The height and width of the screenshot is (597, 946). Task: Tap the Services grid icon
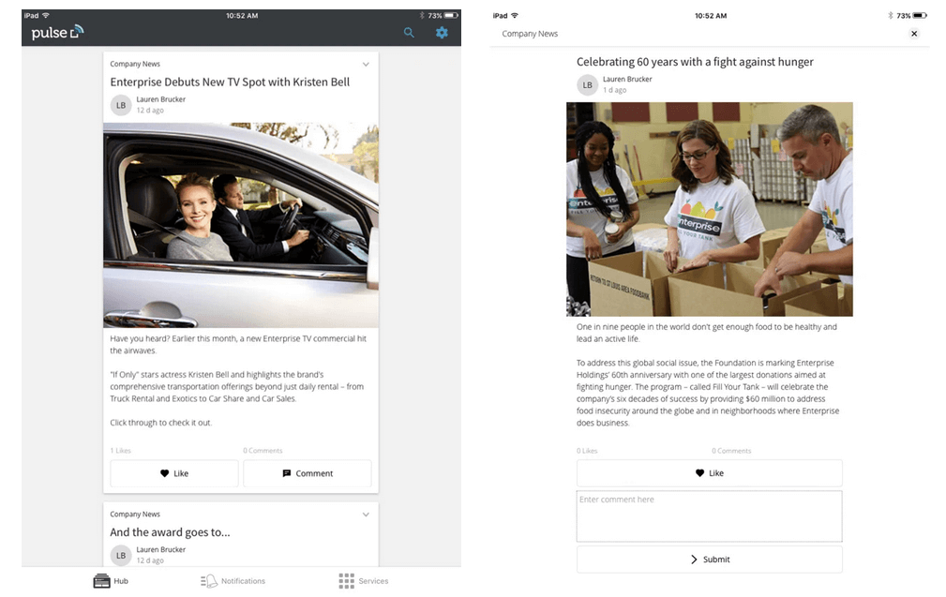(x=344, y=581)
